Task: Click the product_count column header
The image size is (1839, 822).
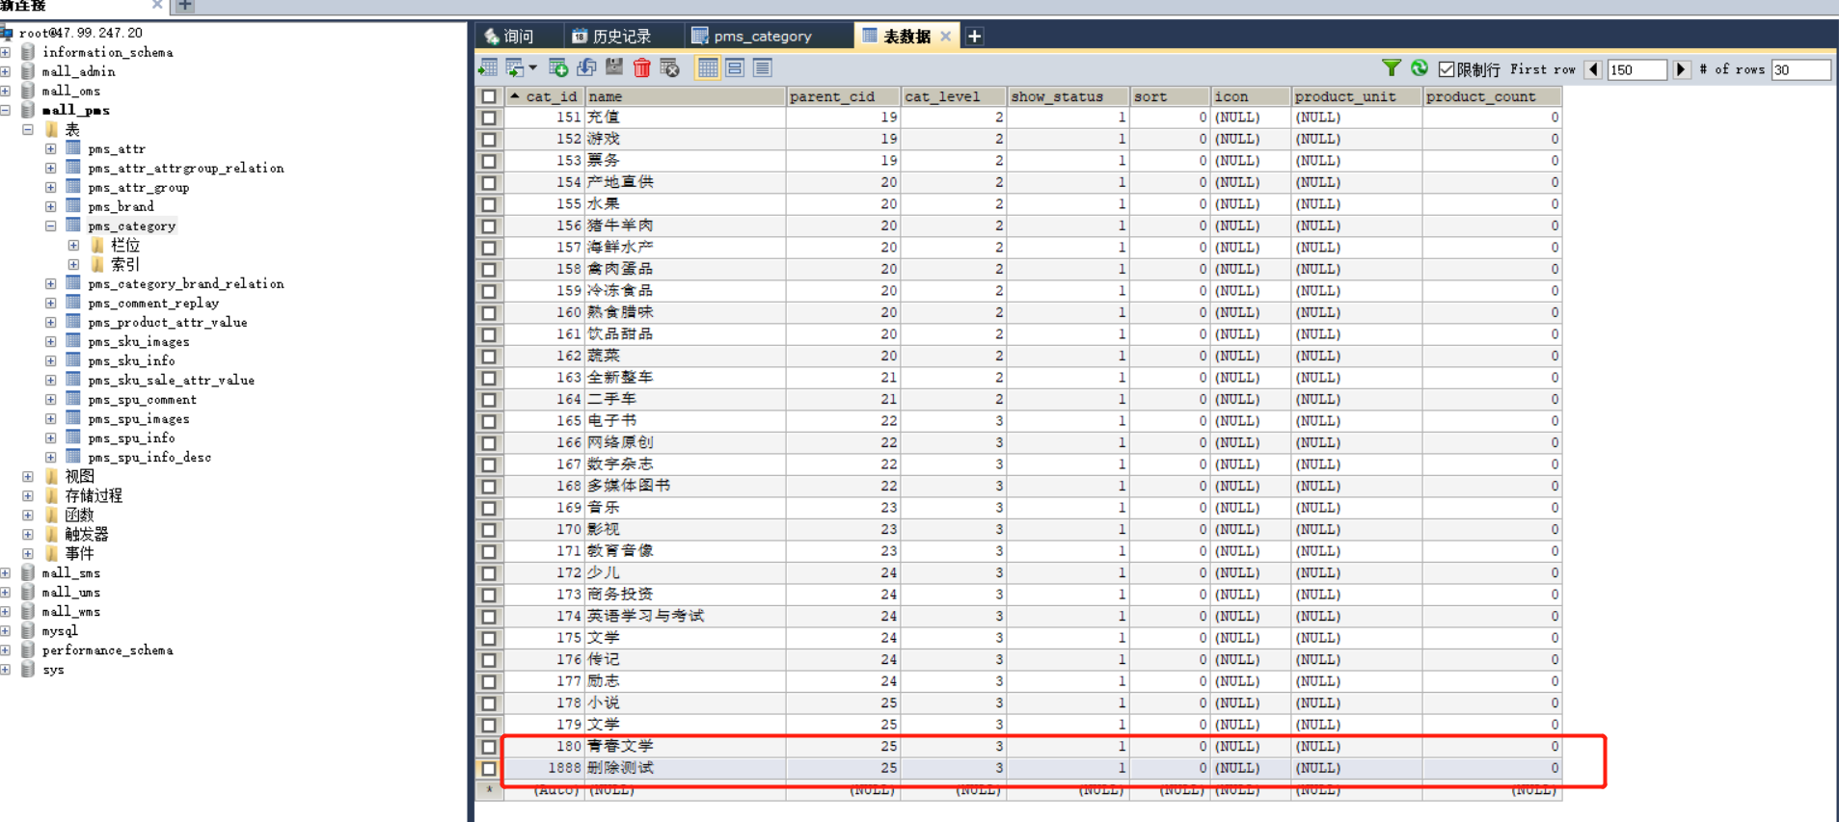Action: [x=1492, y=96]
